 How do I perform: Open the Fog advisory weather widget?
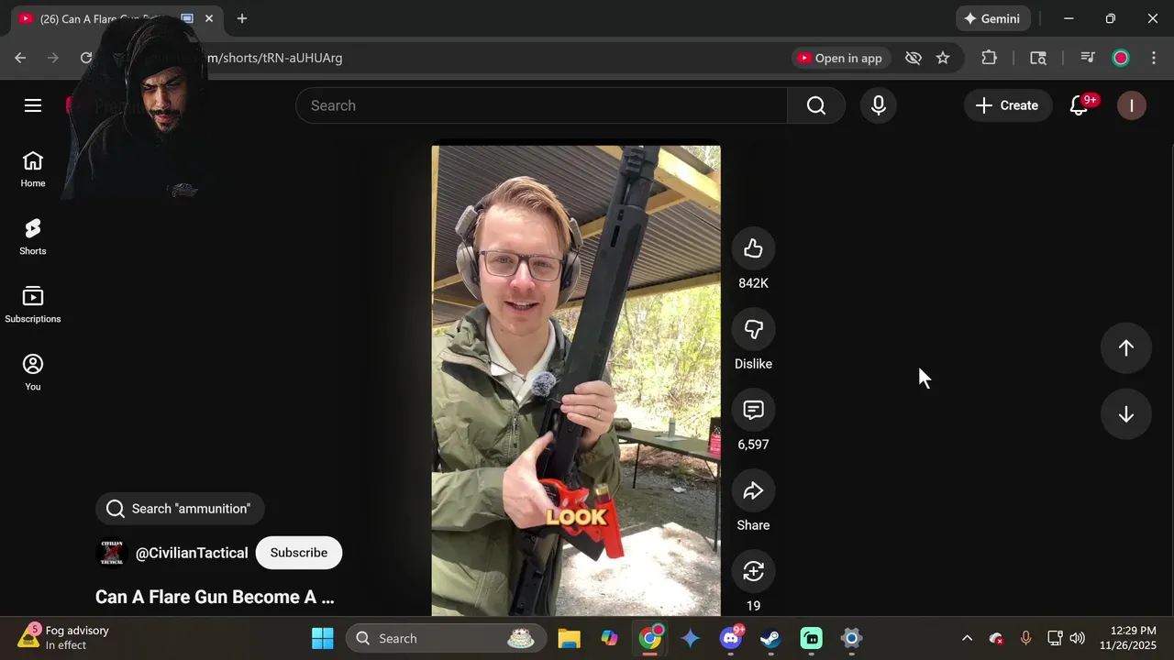[64, 638]
